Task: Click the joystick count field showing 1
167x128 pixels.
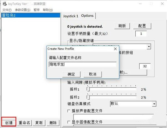Action: coord(141,34)
